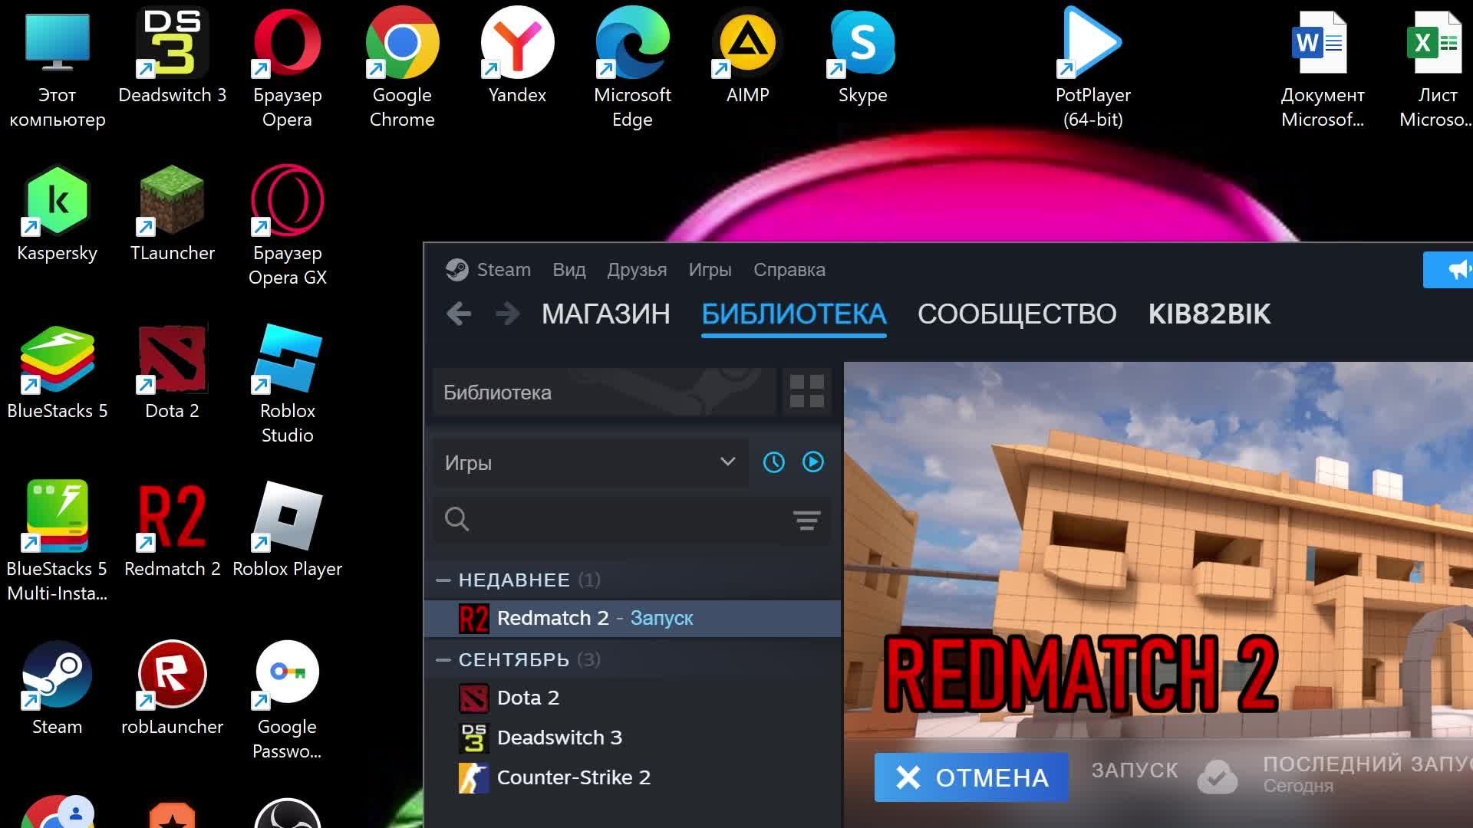Select Counter-Strike 2 in library list
Image resolution: width=1473 pixels, height=828 pixels.
[x=633, y=777]
